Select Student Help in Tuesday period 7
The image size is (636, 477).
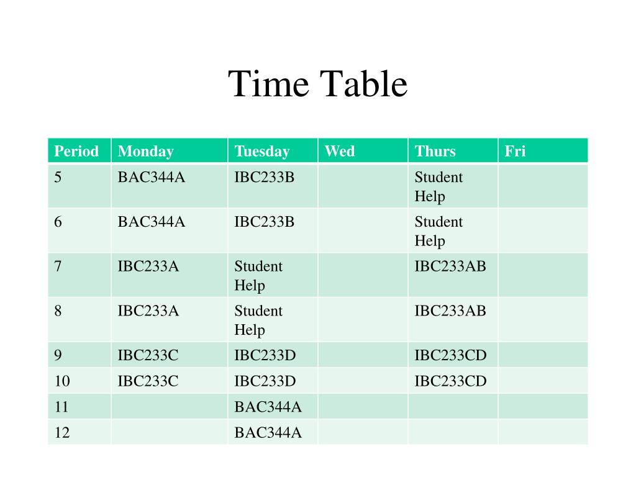[x=258, y=276]
